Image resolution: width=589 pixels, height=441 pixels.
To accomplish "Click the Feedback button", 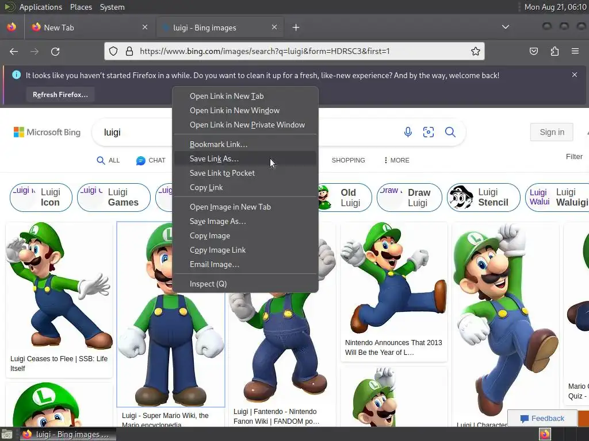I will coord(542,419).
